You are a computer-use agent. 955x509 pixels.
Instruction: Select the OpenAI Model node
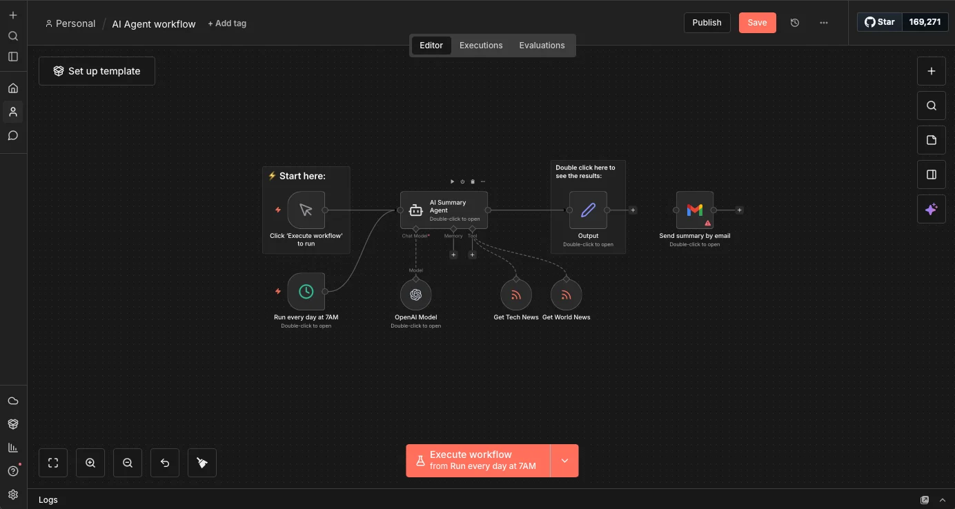[x=415, y=295]
